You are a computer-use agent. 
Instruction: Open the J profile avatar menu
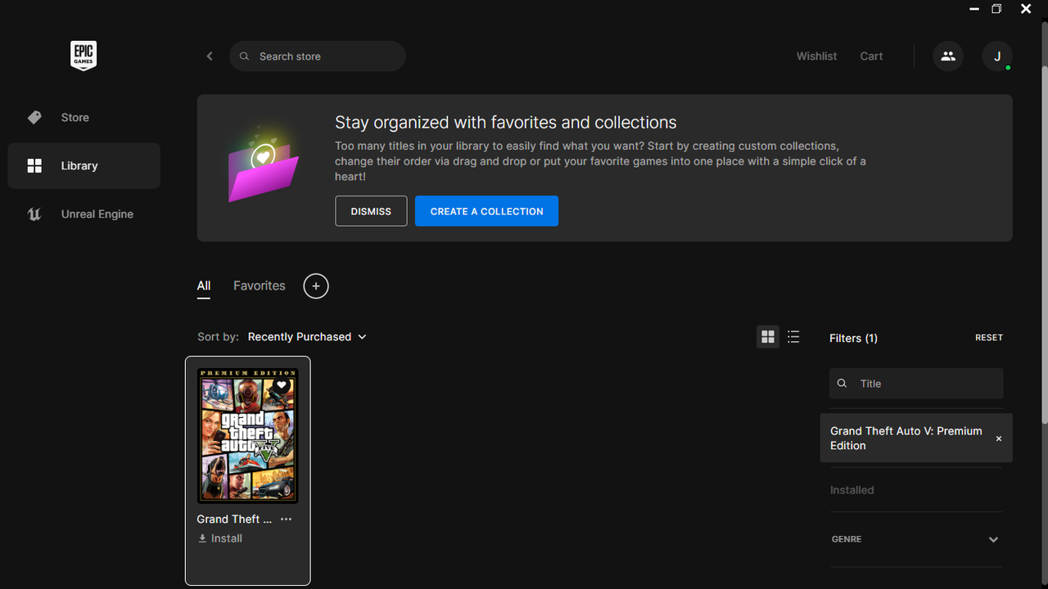pos(997,56)
